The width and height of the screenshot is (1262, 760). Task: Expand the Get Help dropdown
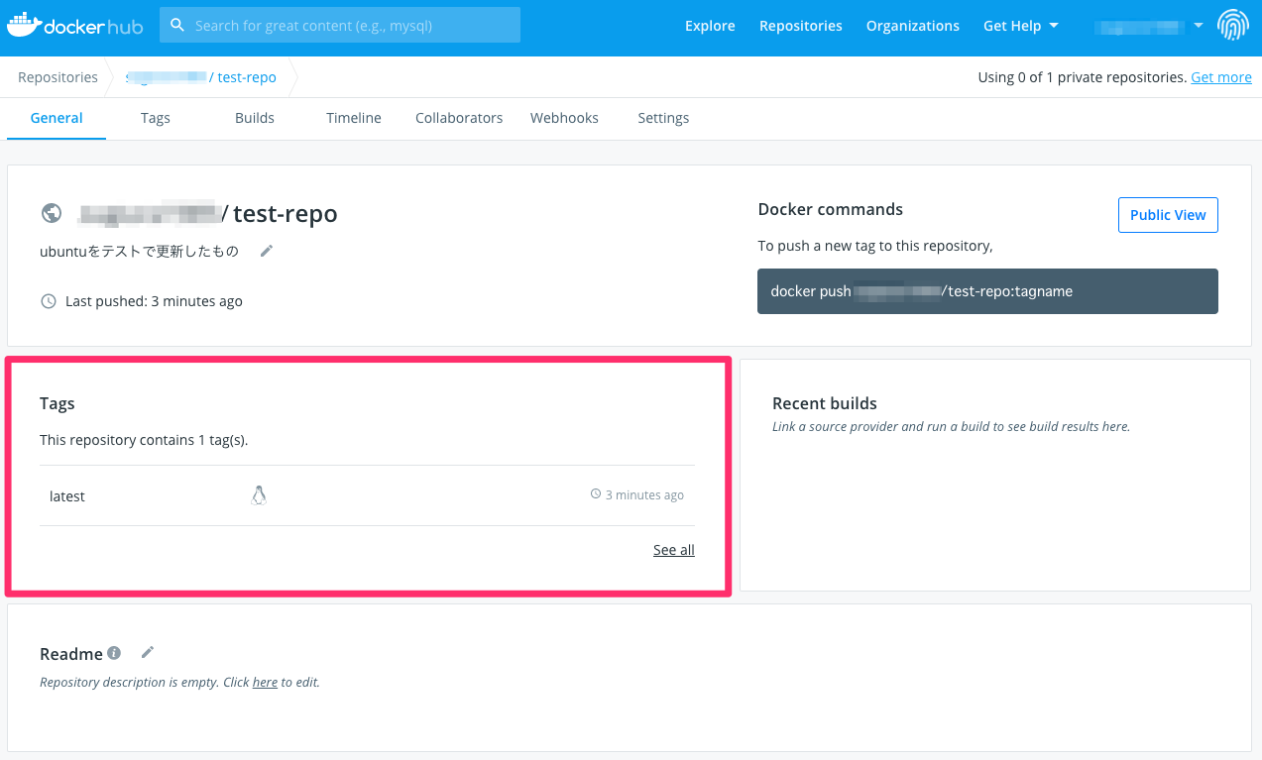[1020, 26]
